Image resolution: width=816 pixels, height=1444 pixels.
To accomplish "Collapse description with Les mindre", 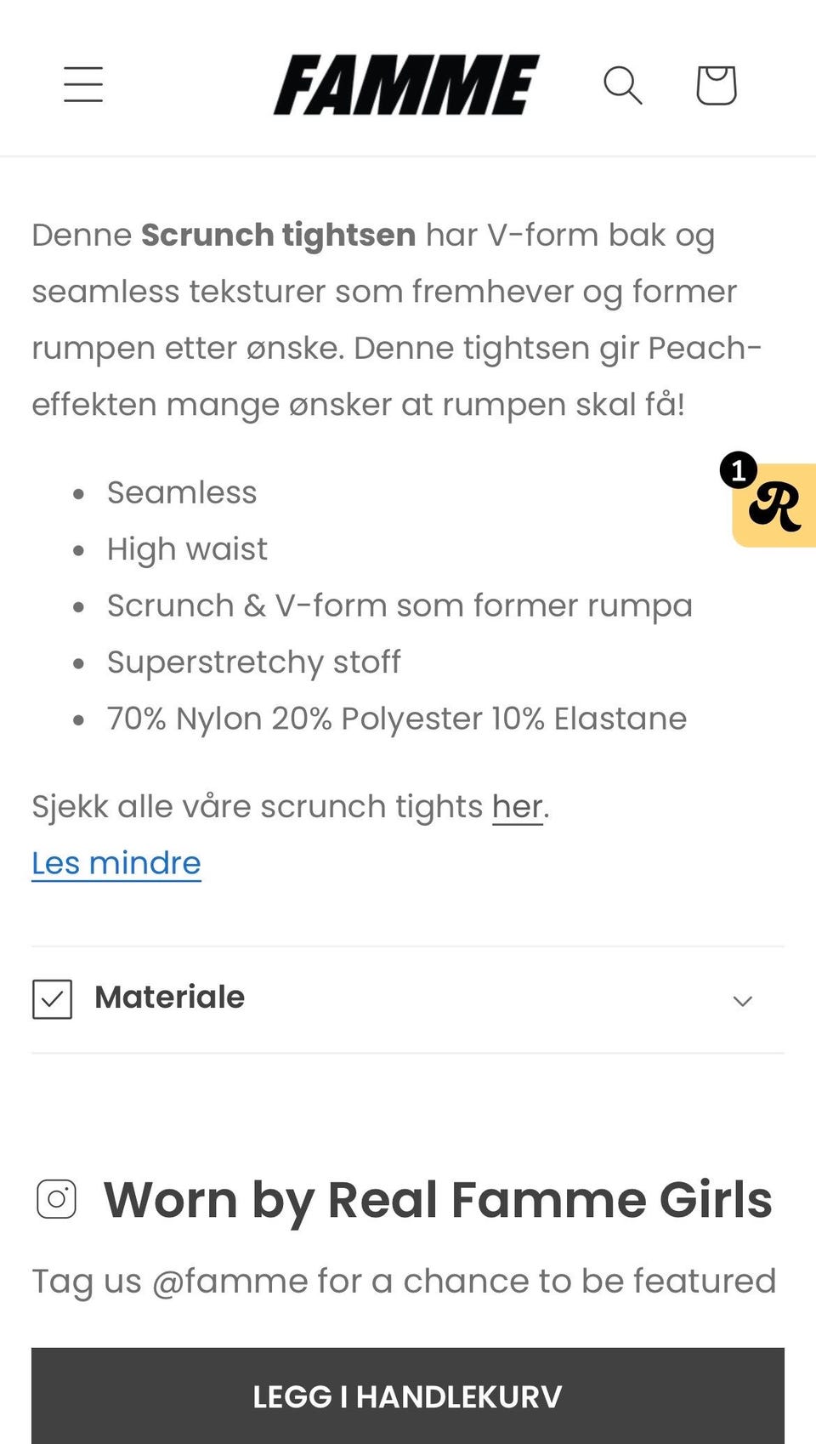I will tap(116, 863).
